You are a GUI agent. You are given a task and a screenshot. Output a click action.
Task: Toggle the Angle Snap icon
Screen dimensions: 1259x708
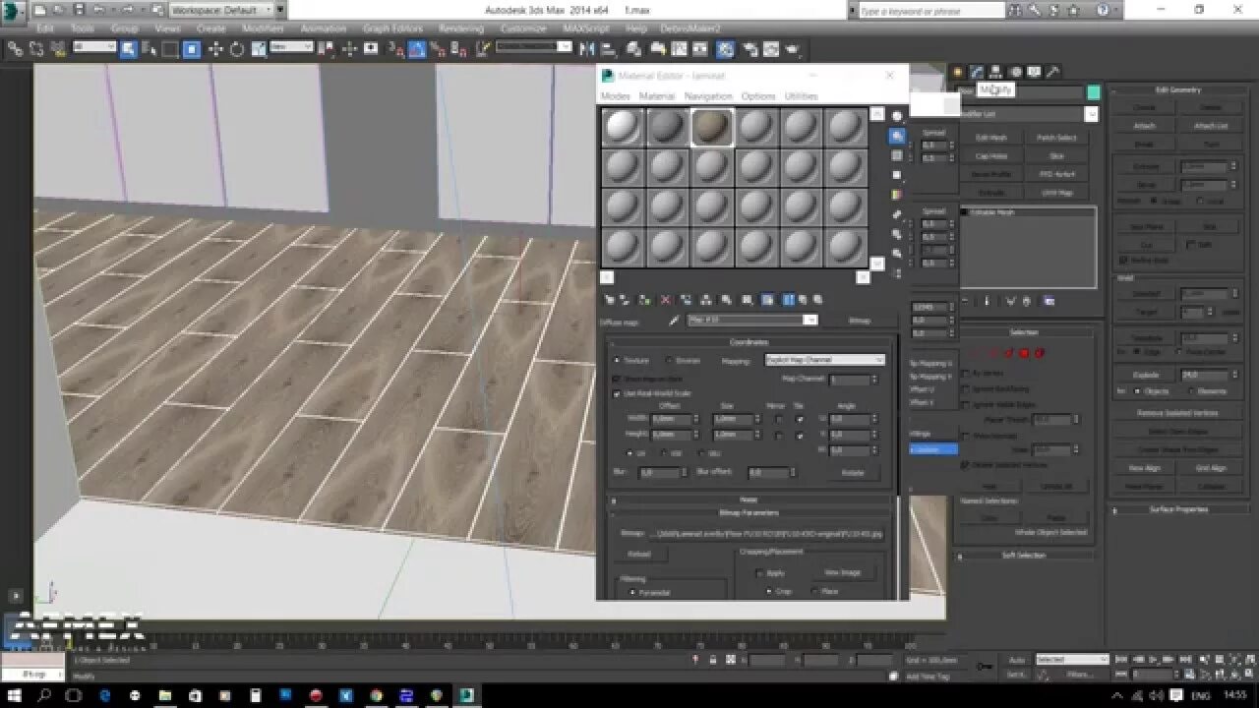(417, 49)
